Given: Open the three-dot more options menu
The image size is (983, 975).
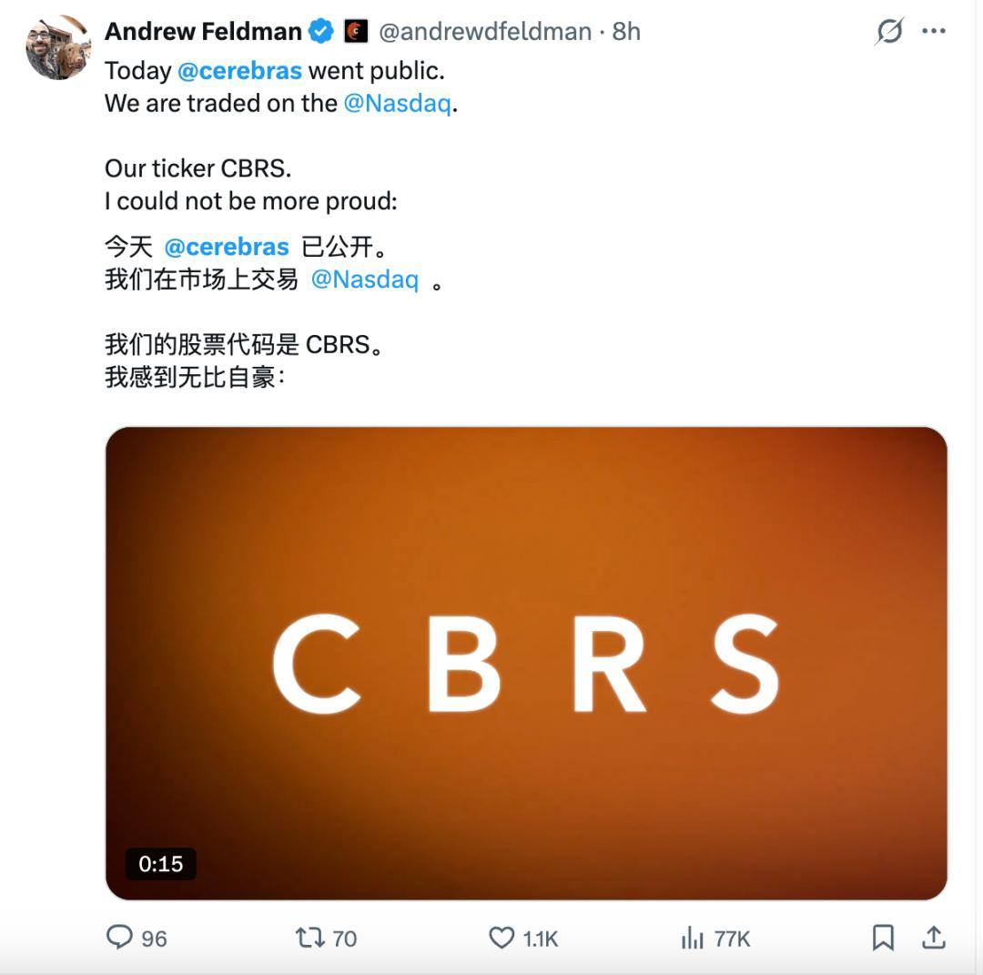Looking at the screenshot, I should [x=934, y=31].
